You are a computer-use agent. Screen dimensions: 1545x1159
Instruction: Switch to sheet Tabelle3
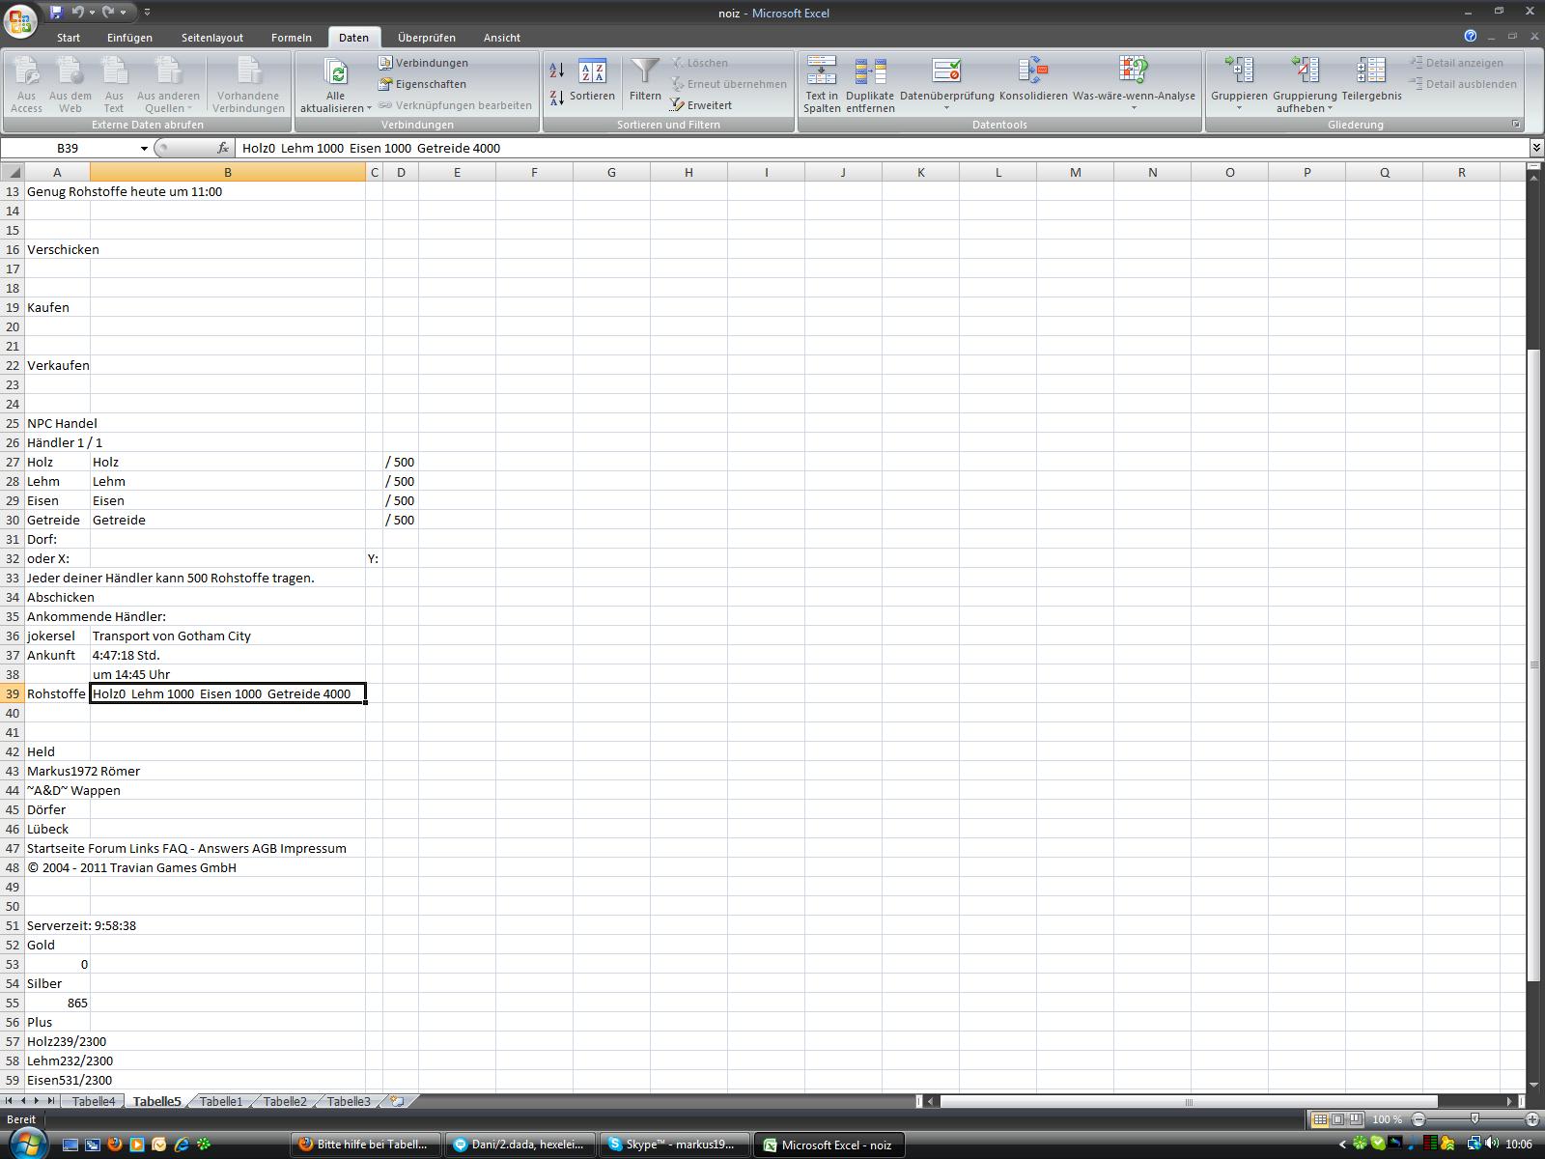pyautogui.click(x=349, y=1101)
